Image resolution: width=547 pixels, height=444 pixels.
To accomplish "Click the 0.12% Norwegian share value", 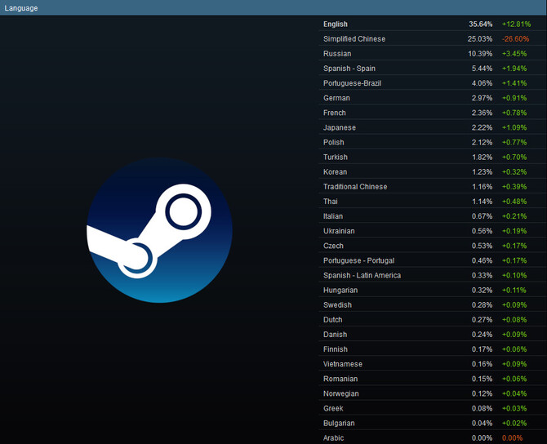I will click(x=483, y=393).
